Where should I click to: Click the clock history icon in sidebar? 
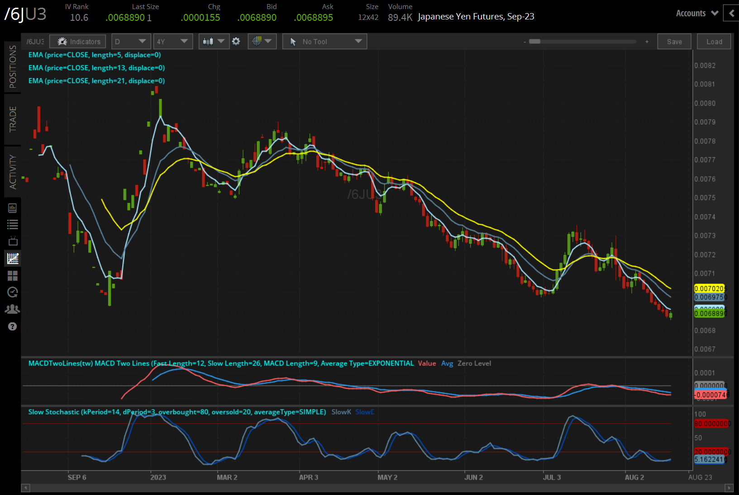[13, 292]
